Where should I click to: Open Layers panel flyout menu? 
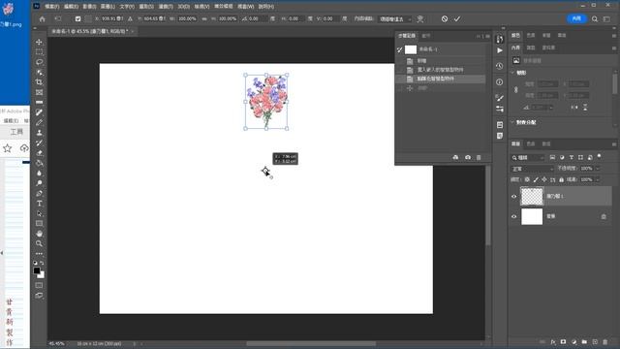[614, 144]
